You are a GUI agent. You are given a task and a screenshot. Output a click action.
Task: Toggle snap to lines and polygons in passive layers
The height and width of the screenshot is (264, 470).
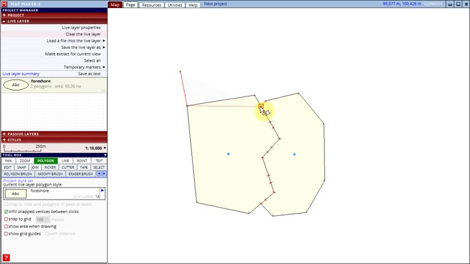point(6,204)
